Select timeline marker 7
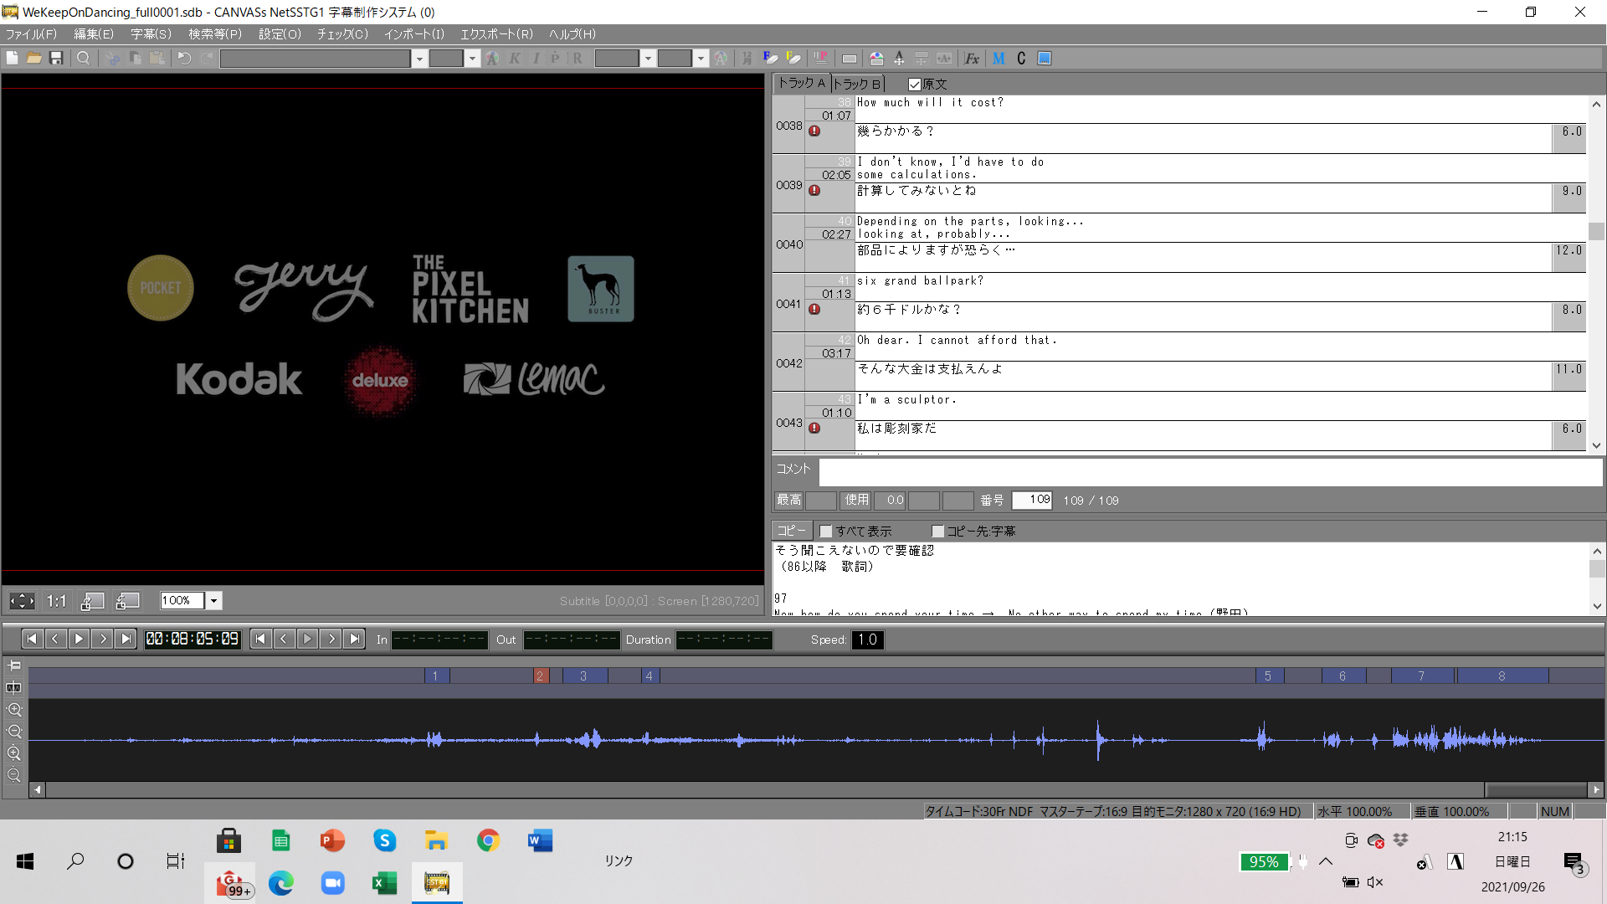Screen dimensions: 1607x904 point(1421,675)
